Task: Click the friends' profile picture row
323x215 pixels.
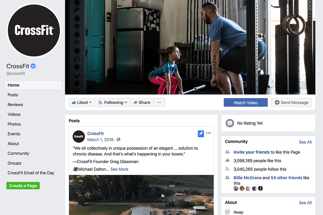Action: [248, 188]
